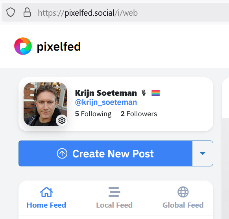Viewport: 229px width, 219px height.
Task: Click the Global Feed globe icon
Action: click(x=183, y=192)
